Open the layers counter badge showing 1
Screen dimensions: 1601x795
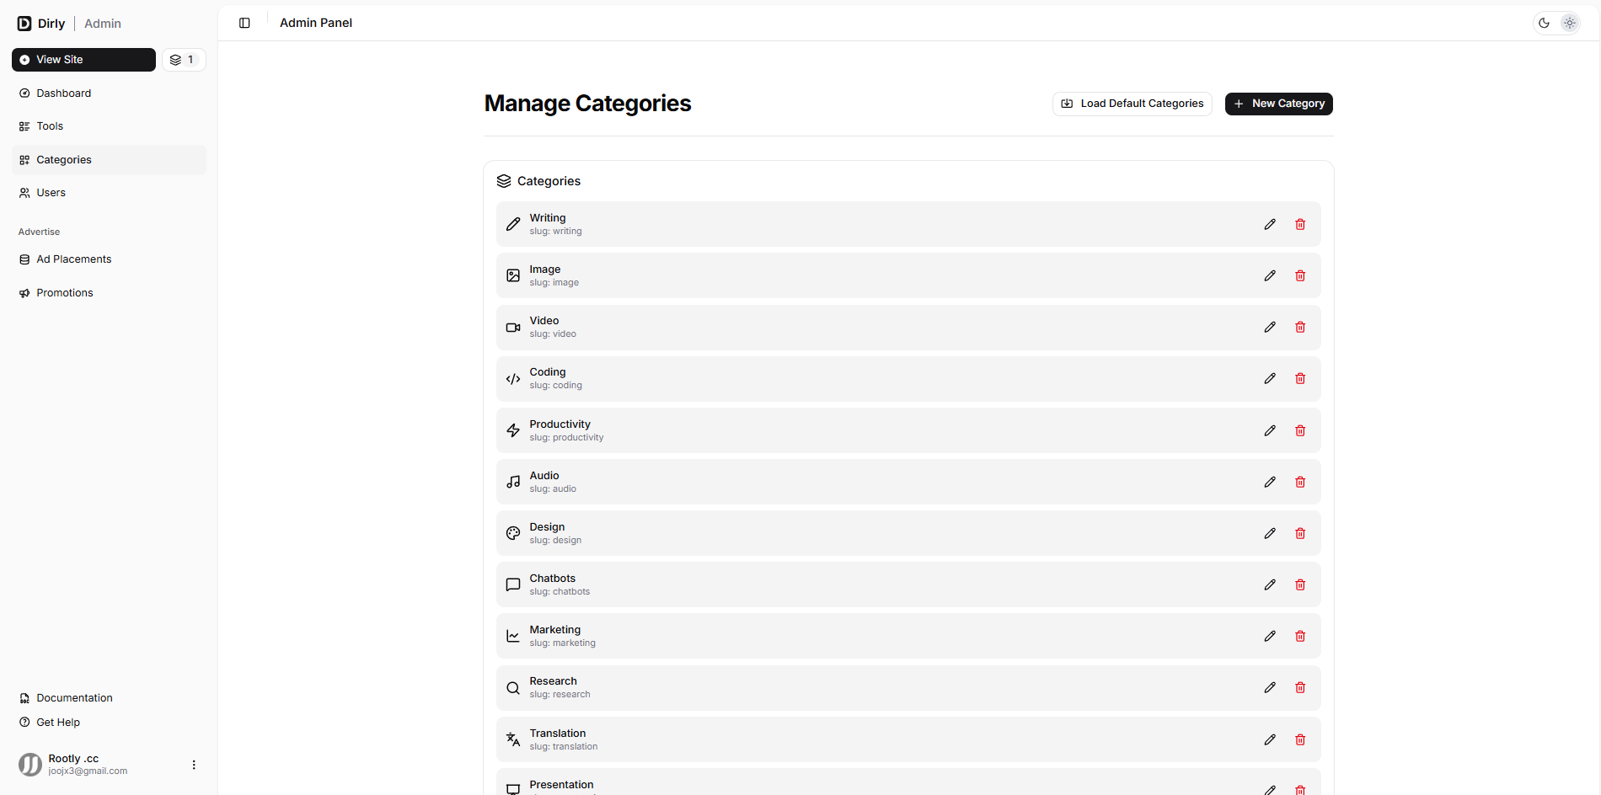click(x=183, y=60)
